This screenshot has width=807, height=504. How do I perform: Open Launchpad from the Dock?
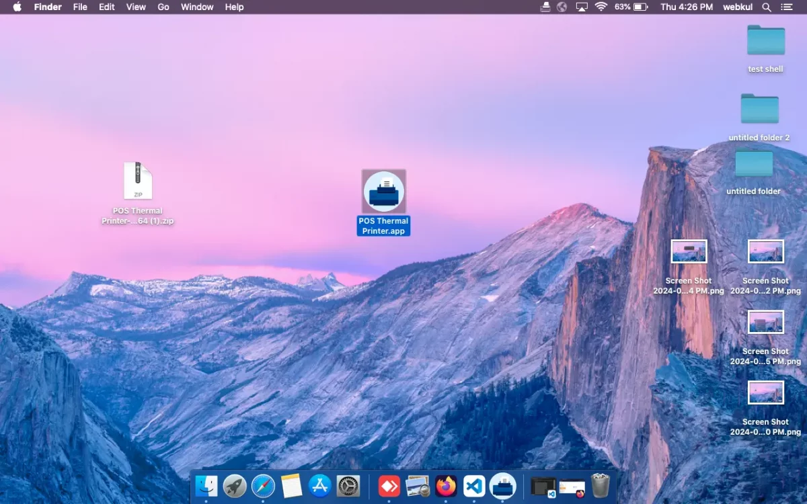coord(235,486)
